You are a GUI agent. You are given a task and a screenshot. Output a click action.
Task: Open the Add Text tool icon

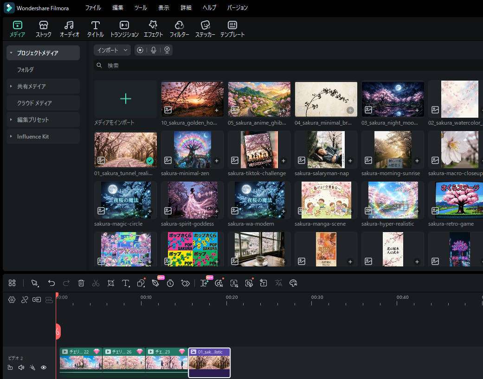pos(126,283)
